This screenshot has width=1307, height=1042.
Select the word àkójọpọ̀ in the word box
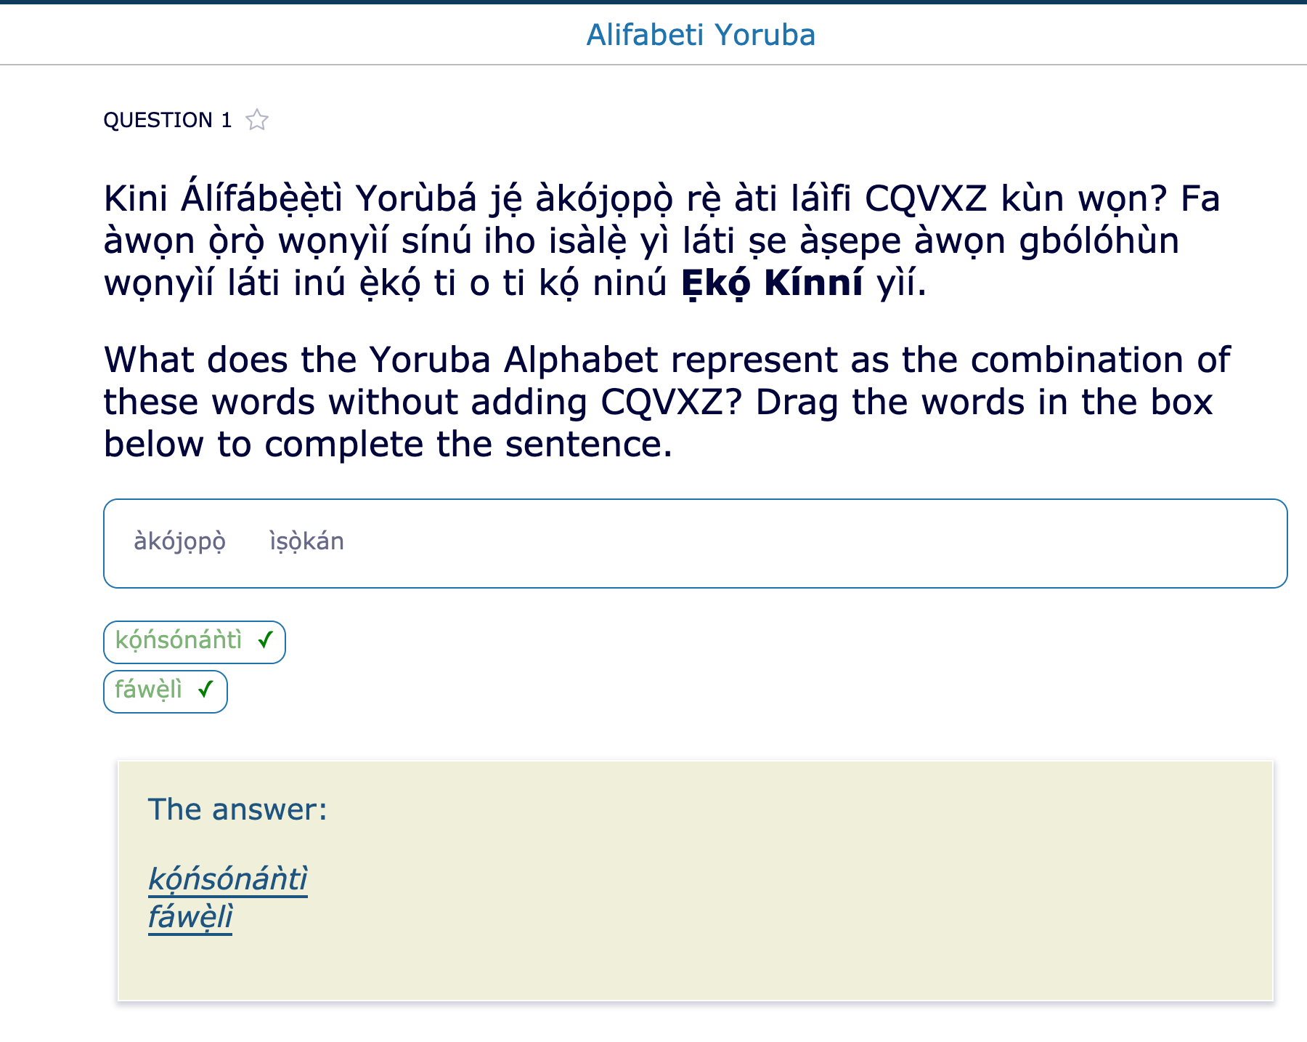coord(180,542)
